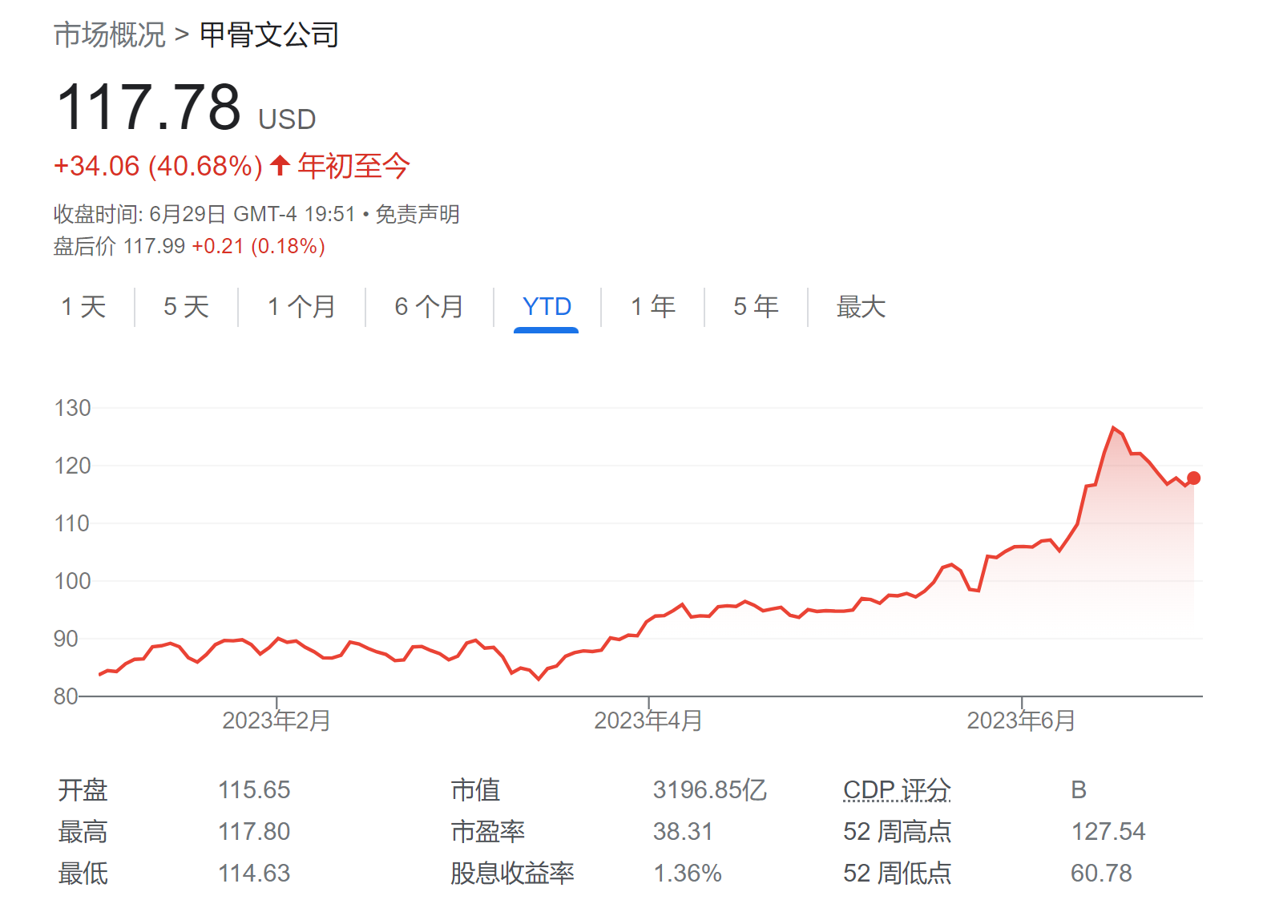
Task: Click the 2023年2月 axis label
Action: point(276,720)
